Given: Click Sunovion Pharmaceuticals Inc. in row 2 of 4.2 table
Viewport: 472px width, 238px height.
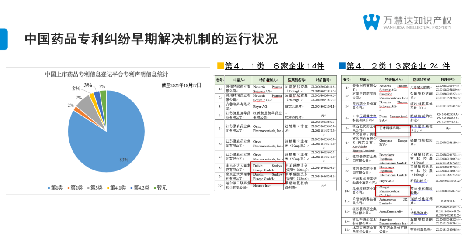Looking at the screenshot, I should [393, 96].
